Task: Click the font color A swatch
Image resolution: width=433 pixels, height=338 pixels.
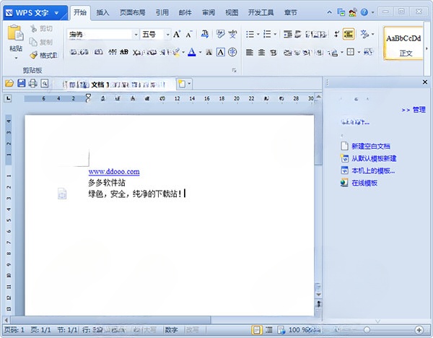Action: [x=192, y=52]
